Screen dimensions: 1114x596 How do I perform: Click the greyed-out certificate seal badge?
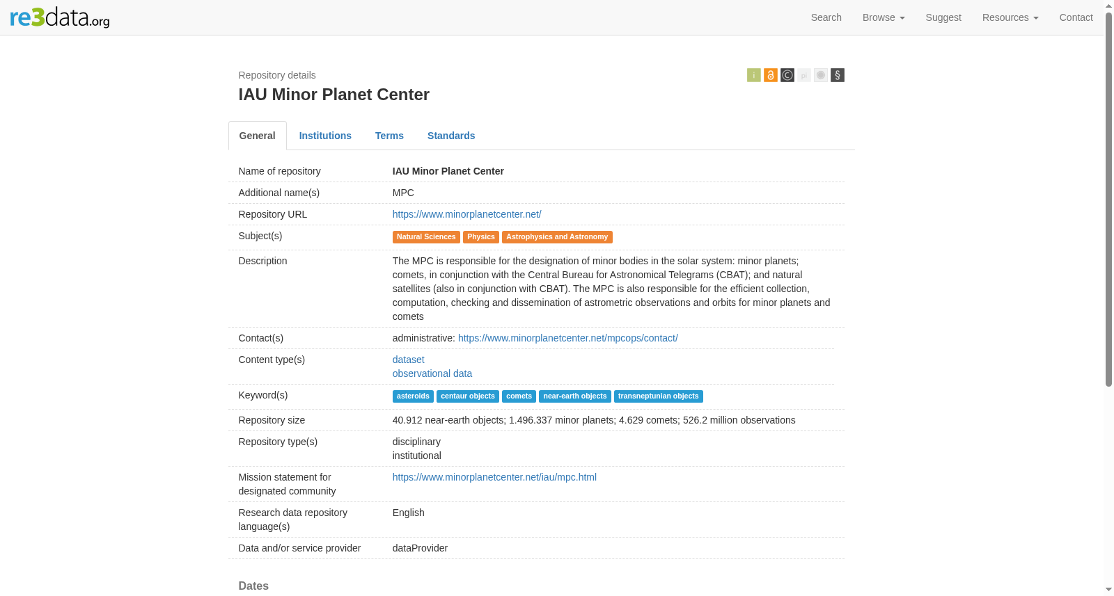821,75
